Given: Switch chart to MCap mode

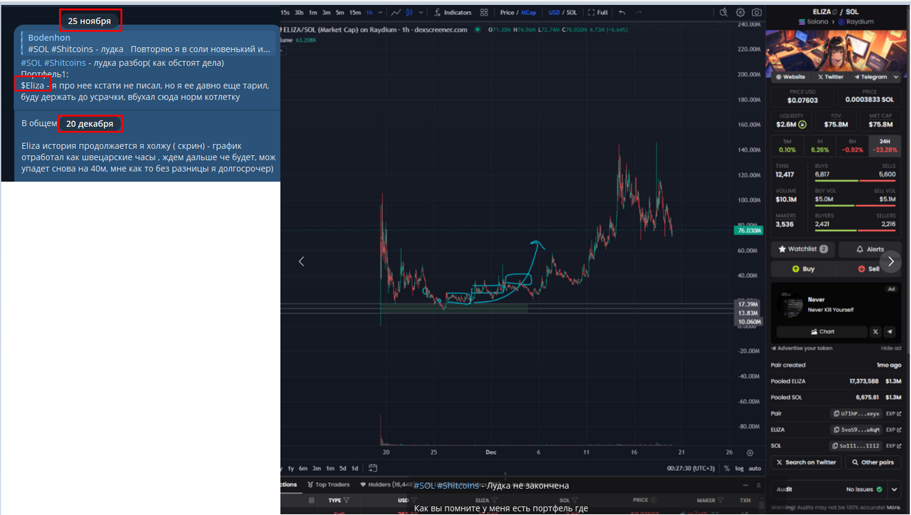Looking at the screenshot, I should 529,12.
